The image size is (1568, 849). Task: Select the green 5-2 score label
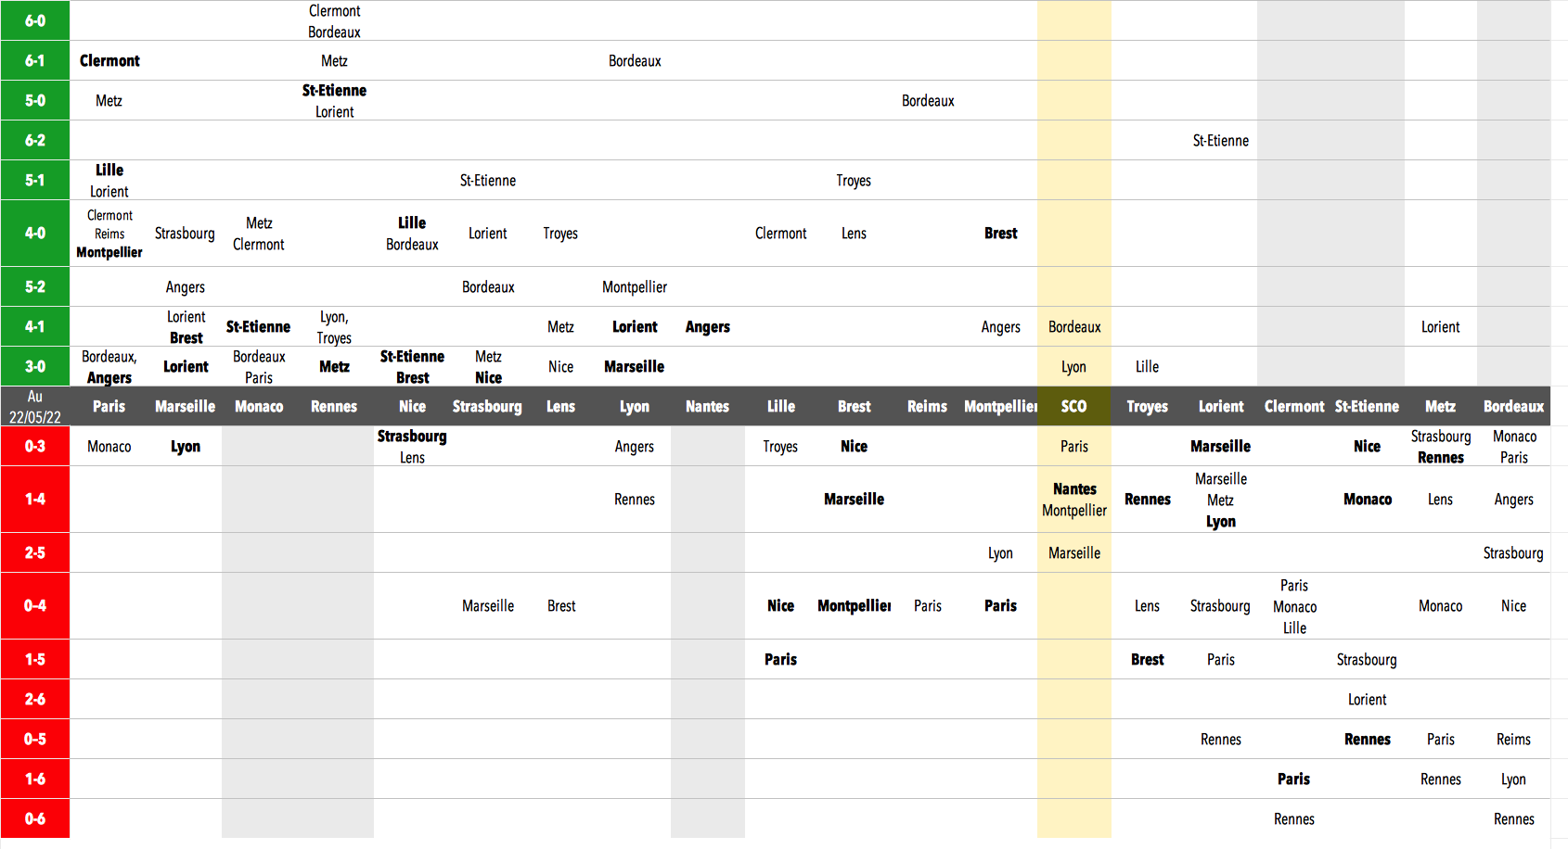35,287
